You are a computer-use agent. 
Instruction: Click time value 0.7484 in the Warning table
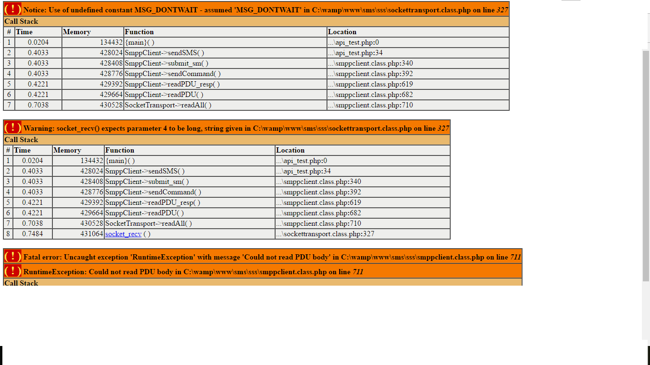(32, 234)
